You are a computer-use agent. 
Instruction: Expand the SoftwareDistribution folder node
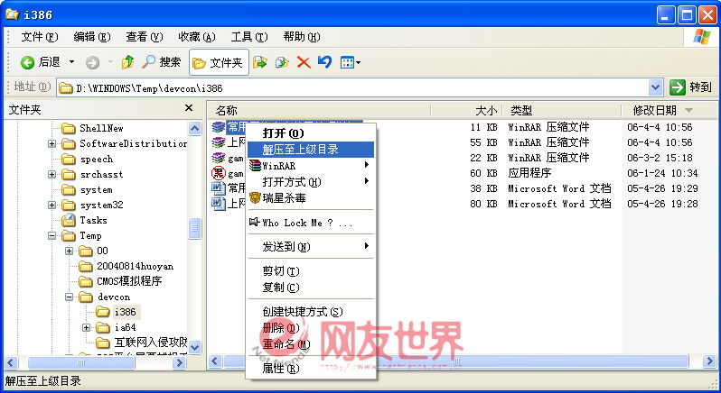tap(52, 144)
